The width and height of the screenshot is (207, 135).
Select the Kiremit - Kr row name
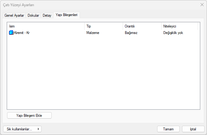pyautogui.click(x=22, y=32)
